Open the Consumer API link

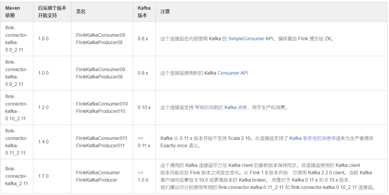(233, 73)
